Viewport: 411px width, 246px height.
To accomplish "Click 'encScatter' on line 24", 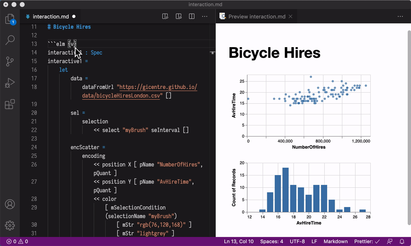I will (85, 148).
